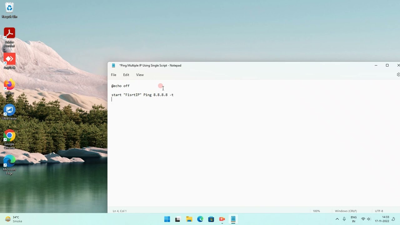Minimize the Notepad window

pos(376,65)
